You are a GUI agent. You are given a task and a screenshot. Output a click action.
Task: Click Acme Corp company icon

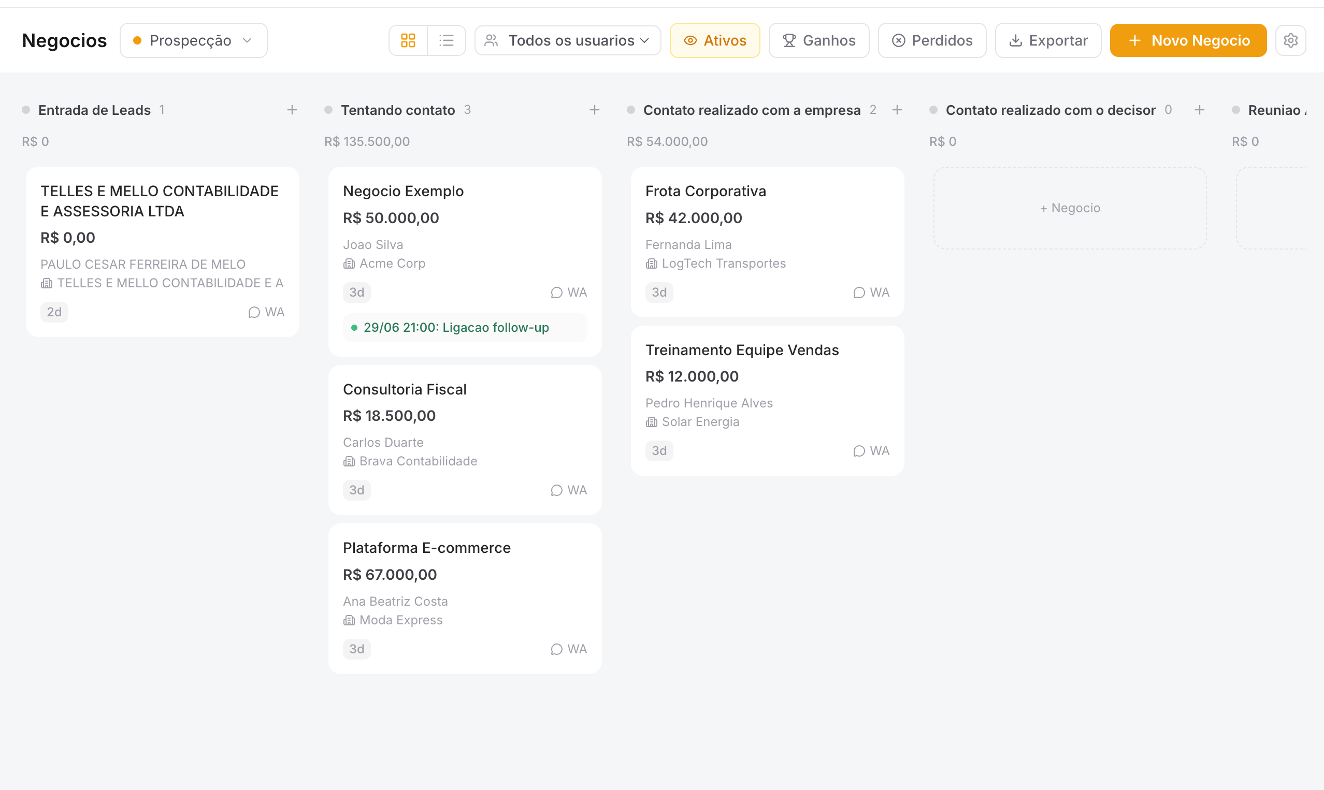click(x=349, y=264)
